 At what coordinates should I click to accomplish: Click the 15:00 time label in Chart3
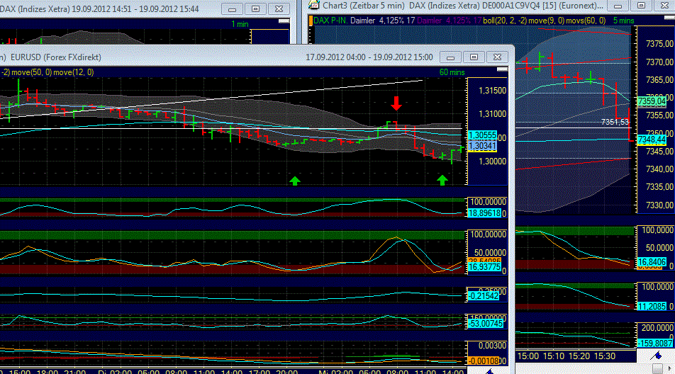(528, 356)
